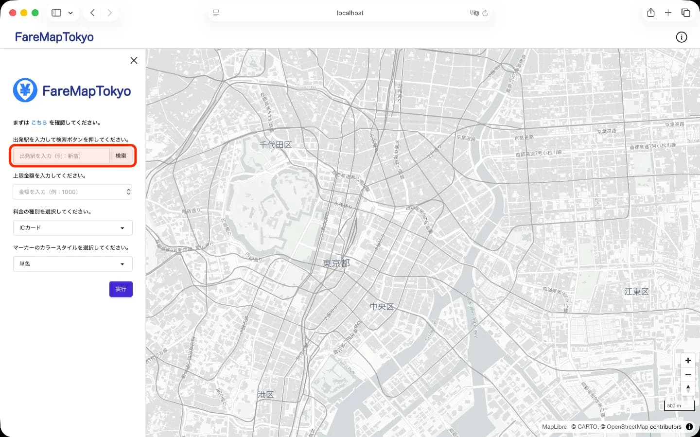This screenshot has height=437, width=700.
Task: Open the map attribution info icon
Action: 689,426
